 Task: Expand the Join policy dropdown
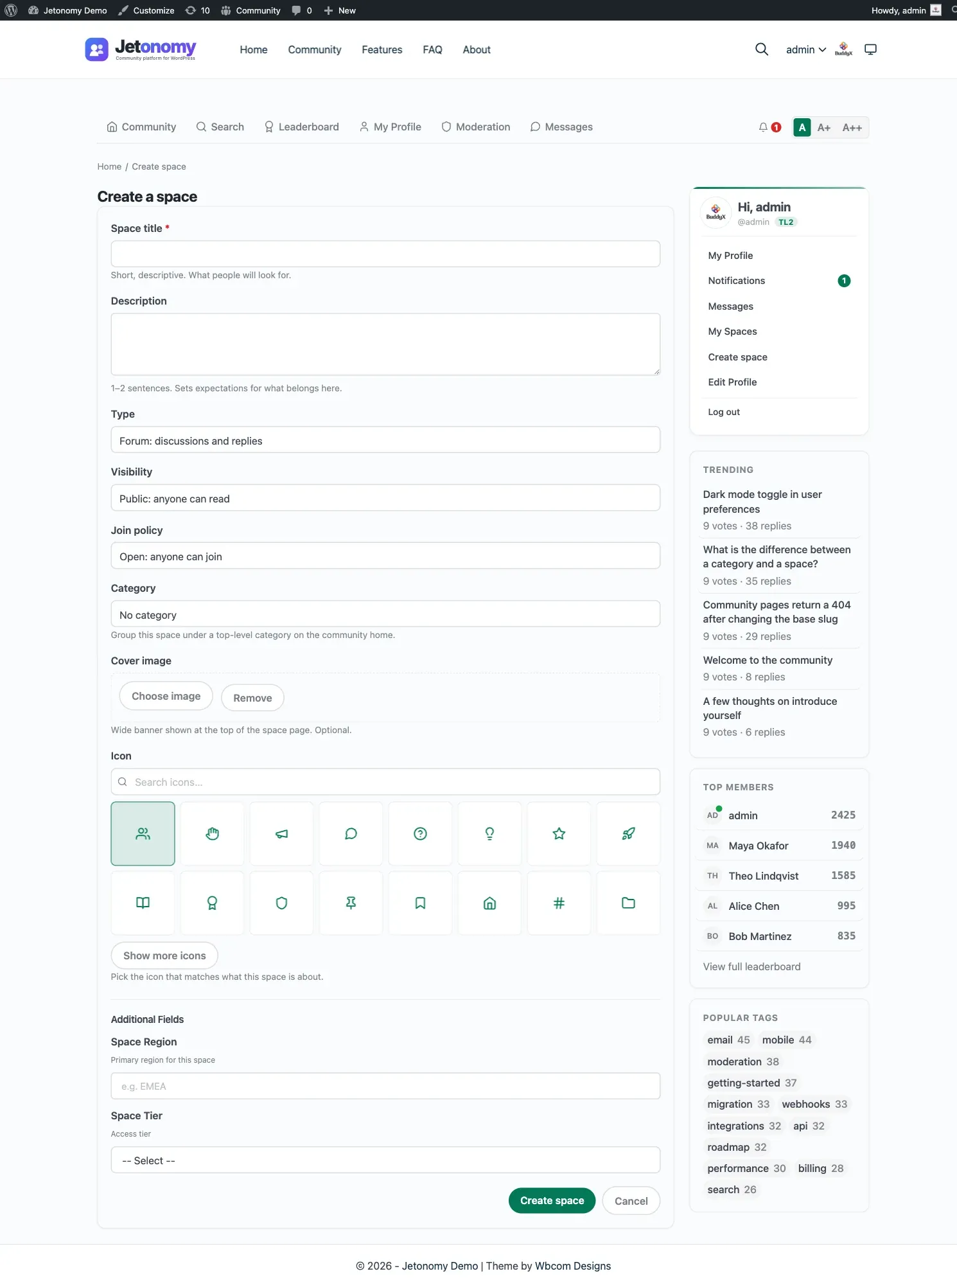(385, 556)
